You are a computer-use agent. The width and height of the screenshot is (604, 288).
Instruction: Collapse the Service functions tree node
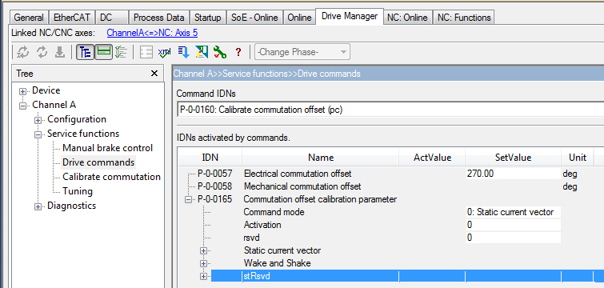[38, 134]
